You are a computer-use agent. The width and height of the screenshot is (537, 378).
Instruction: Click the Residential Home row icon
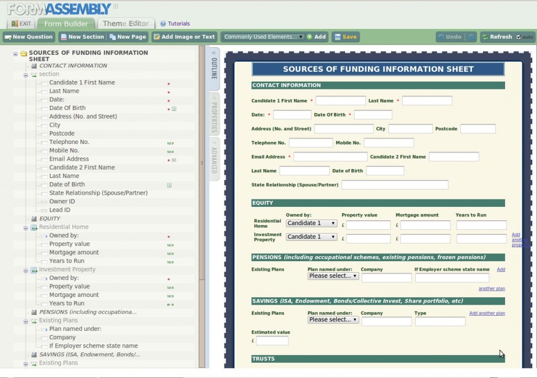click(34, 227)
